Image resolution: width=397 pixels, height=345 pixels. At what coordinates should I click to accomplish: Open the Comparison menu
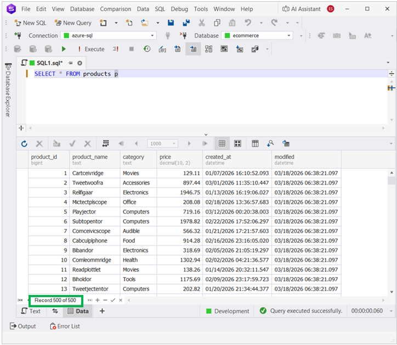click(116, 9)
